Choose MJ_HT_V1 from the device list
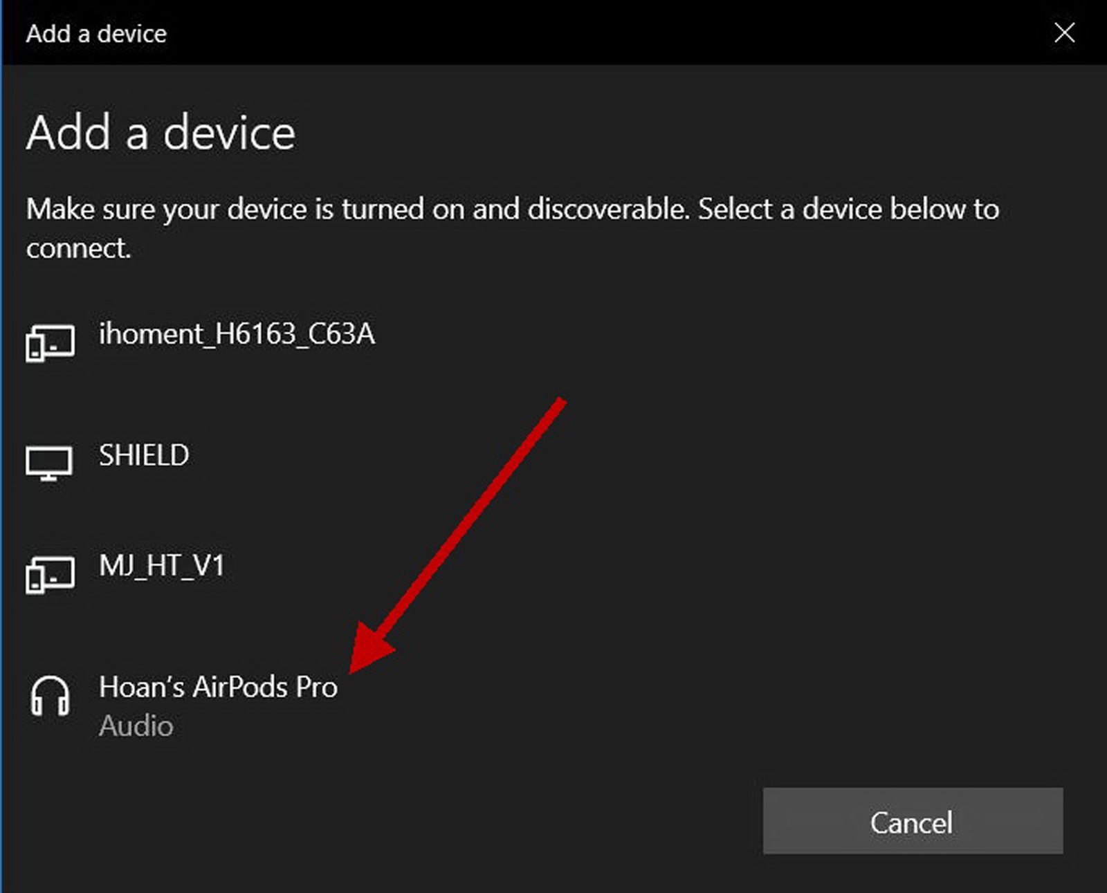This screenshot has width=1107, height=893. 162,566
